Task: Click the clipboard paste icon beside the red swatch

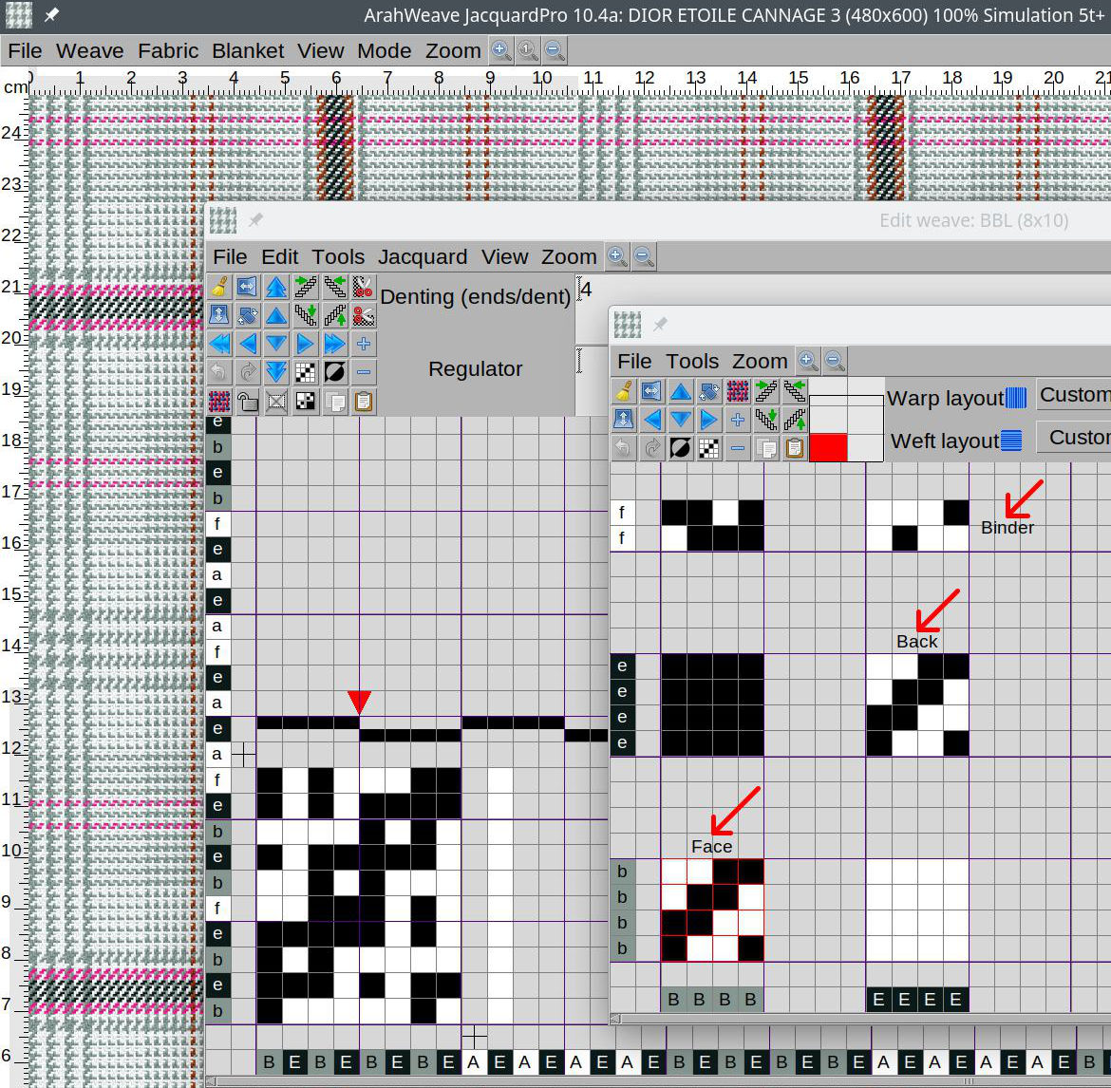Action: [795, 448]
